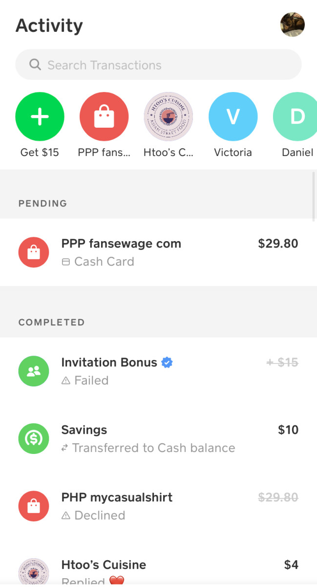Viewport: 317px width, 587px height.
Task: Open Daniel's contact avatar
Action: (x=296, y=117)
